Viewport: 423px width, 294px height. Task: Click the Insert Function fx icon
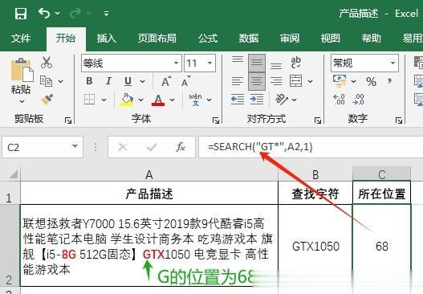pyautogui.click(x=181, y=147)
